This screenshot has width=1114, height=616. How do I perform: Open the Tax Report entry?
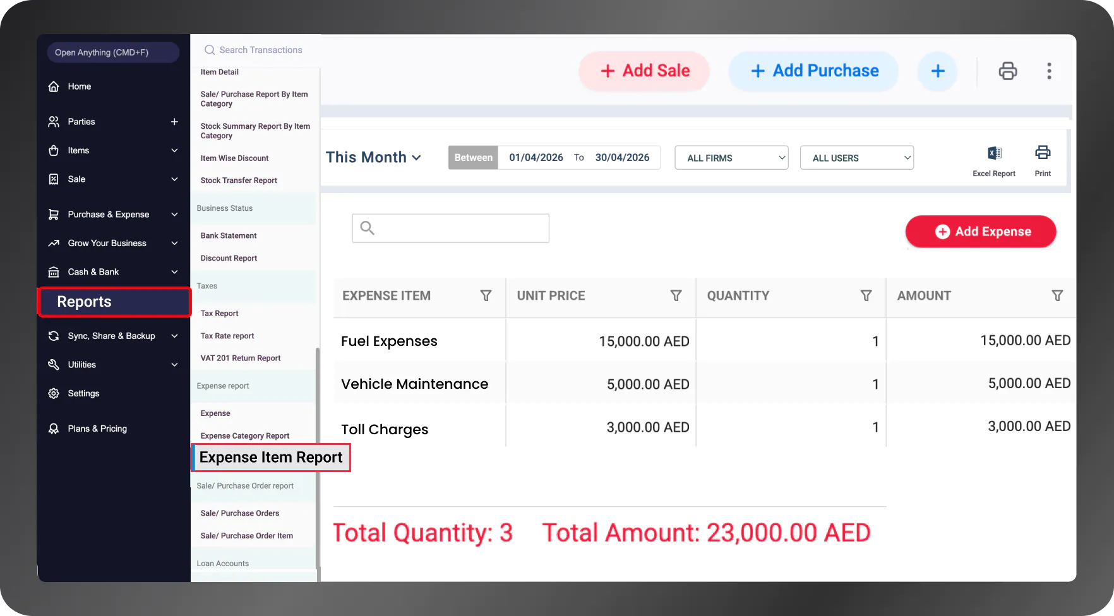(x=219, y=313)
